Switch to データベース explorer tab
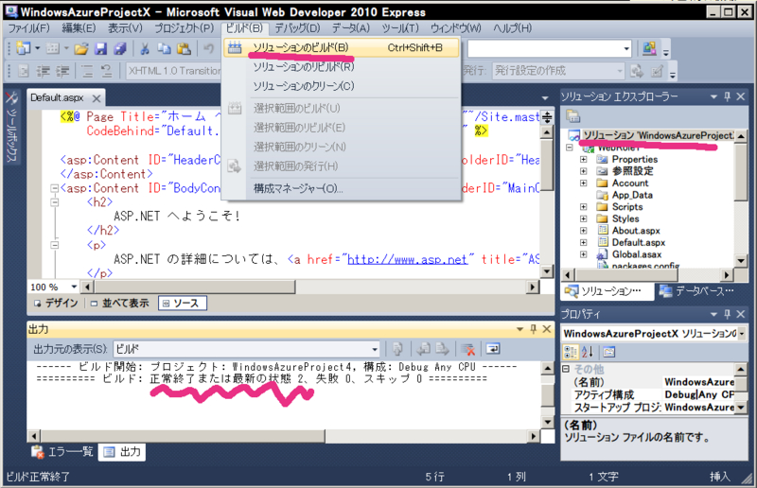This screenshot has width=757, height=488. 696,291
